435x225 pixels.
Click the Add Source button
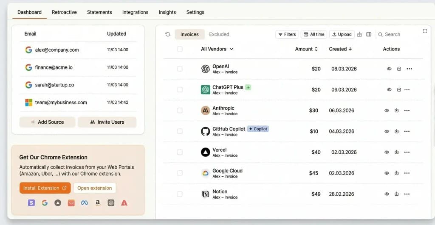pyautogui.click(x=47, y=122)
